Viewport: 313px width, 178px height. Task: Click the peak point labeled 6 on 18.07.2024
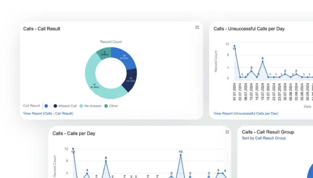pos(262,62)
